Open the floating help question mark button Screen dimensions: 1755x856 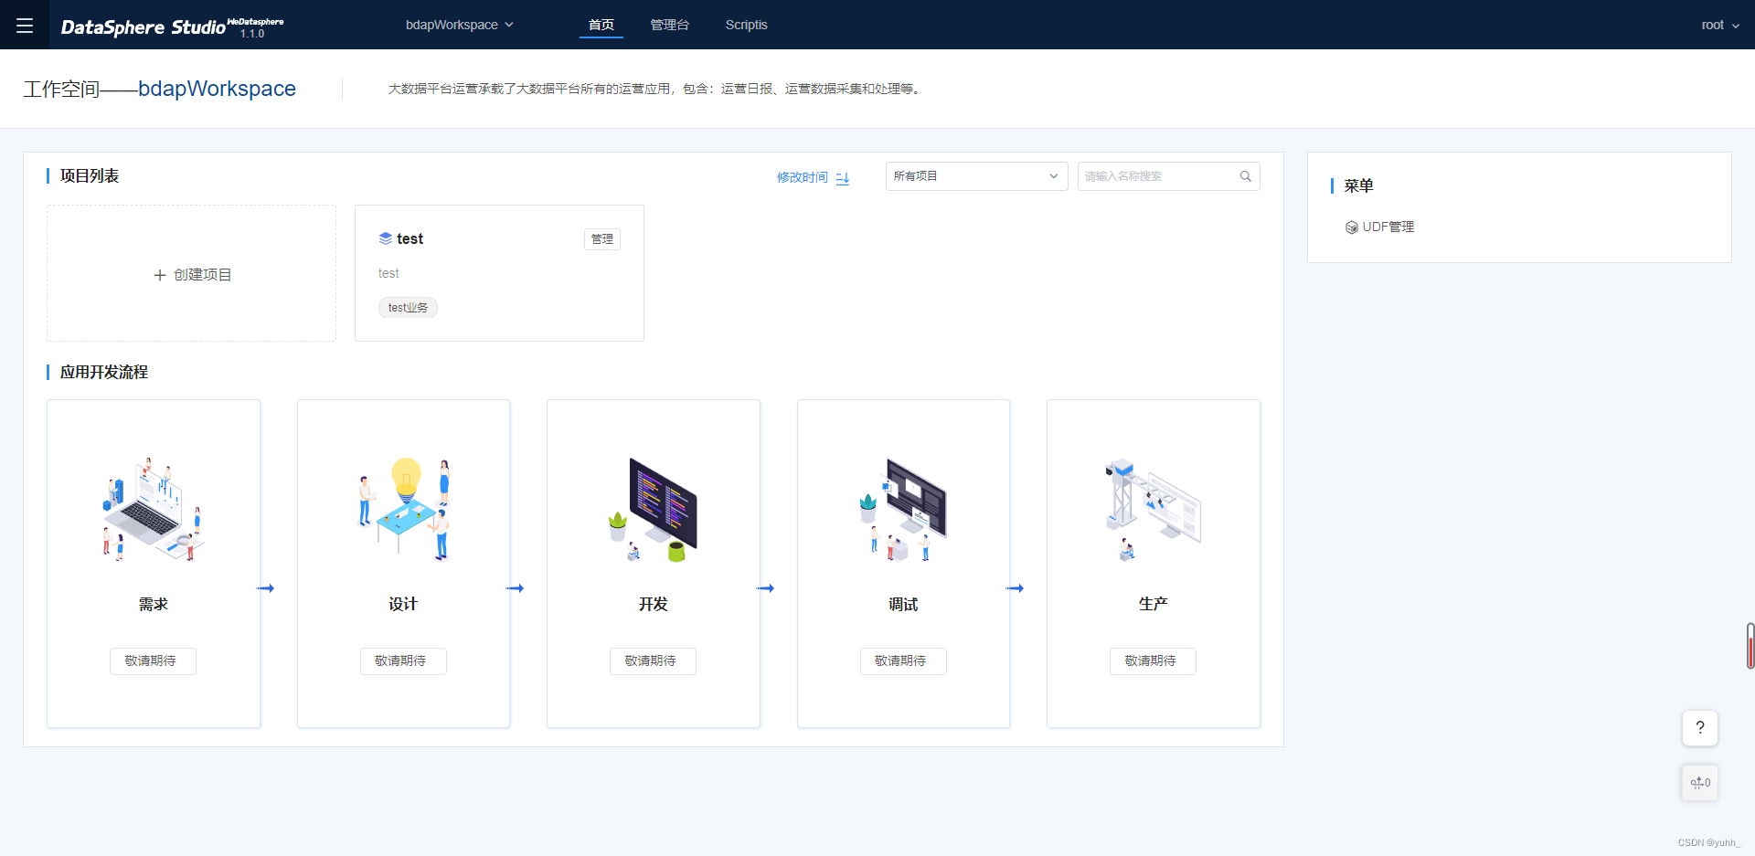click(x=1699, y=728)
